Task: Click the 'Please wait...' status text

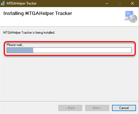Action: [15, 45]
